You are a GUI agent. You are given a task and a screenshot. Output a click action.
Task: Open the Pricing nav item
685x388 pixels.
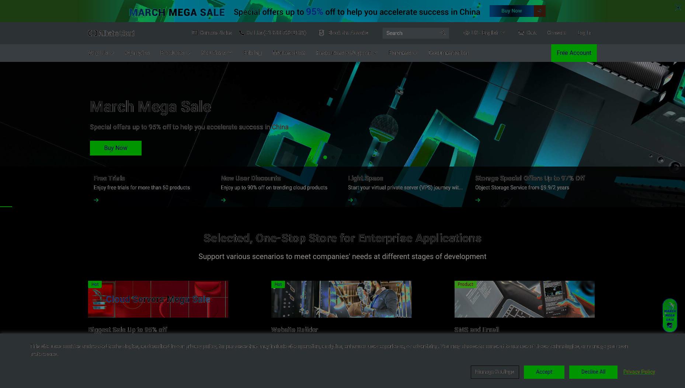coord(253,53)
